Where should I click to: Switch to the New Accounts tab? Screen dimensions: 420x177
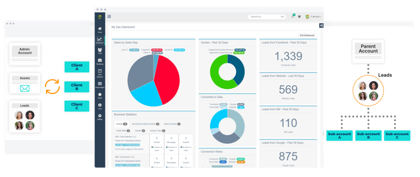[x=172, y=124]
